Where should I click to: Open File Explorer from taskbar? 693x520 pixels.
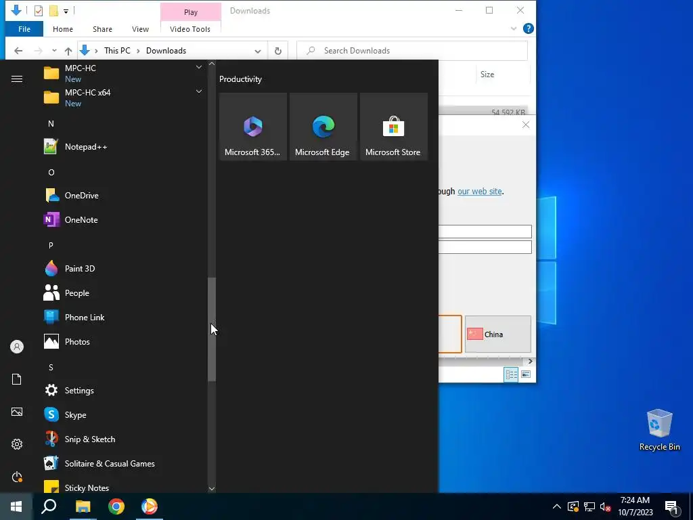(x=83, y=506)
